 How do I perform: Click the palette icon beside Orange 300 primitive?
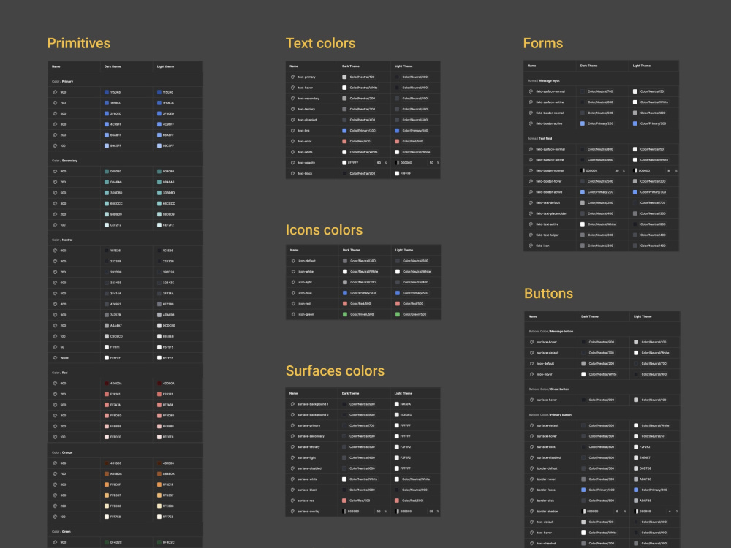[55, 495]
